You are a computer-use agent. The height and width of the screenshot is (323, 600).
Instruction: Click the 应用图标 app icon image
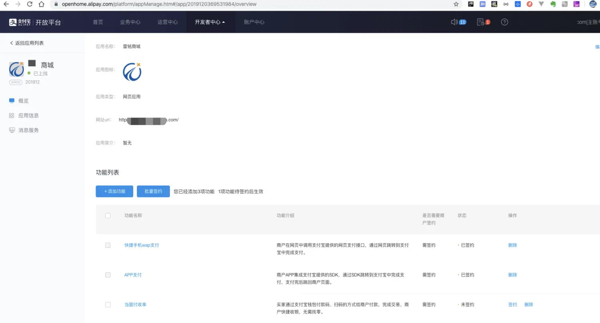(132, 72)
